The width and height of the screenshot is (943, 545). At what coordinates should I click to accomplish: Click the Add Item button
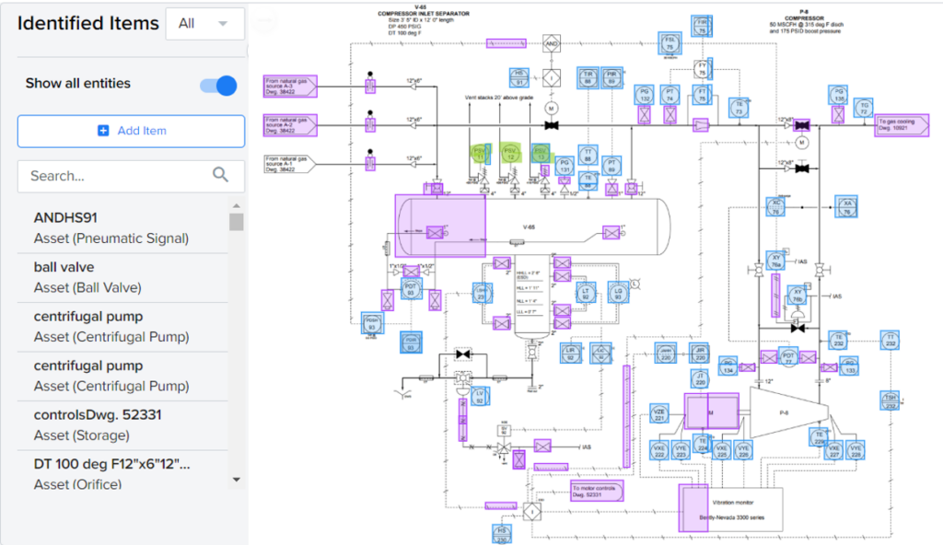pyautogui.click(x=131, y=131)
